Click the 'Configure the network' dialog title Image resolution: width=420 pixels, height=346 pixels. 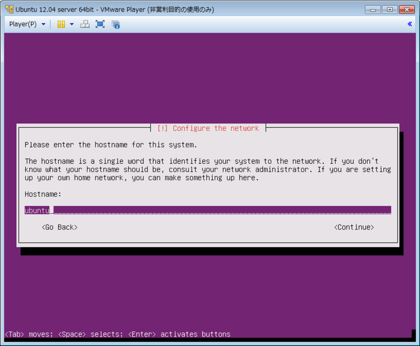tap(208, 128)
